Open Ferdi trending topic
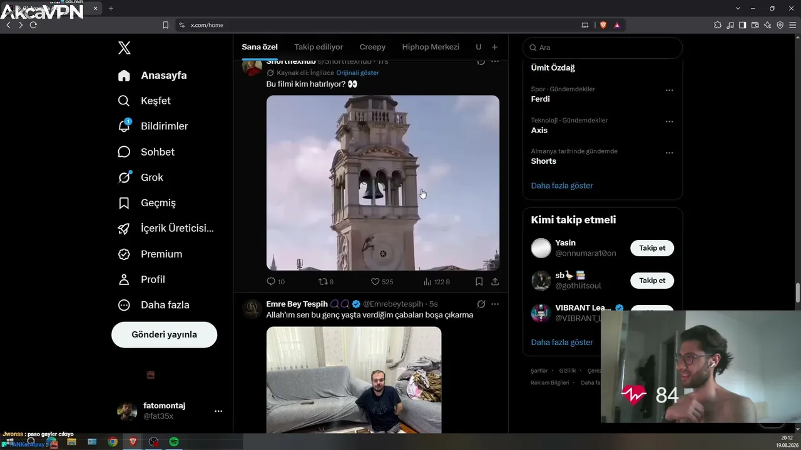801x450 pixels. coord(540,99)
